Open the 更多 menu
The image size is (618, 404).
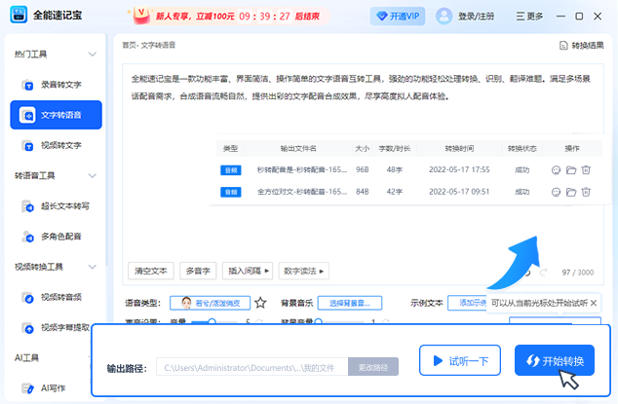(x=529, y=17)
